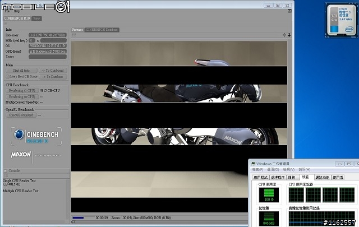The image size is (359, 227).
Task: Switch to Task Manager 應用程式 tab
Action: pos(261,178)
